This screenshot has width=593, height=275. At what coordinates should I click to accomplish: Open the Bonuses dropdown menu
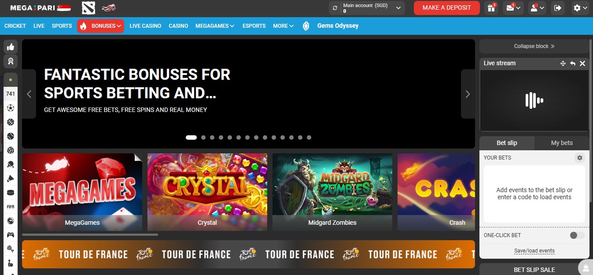coord(100,26)
